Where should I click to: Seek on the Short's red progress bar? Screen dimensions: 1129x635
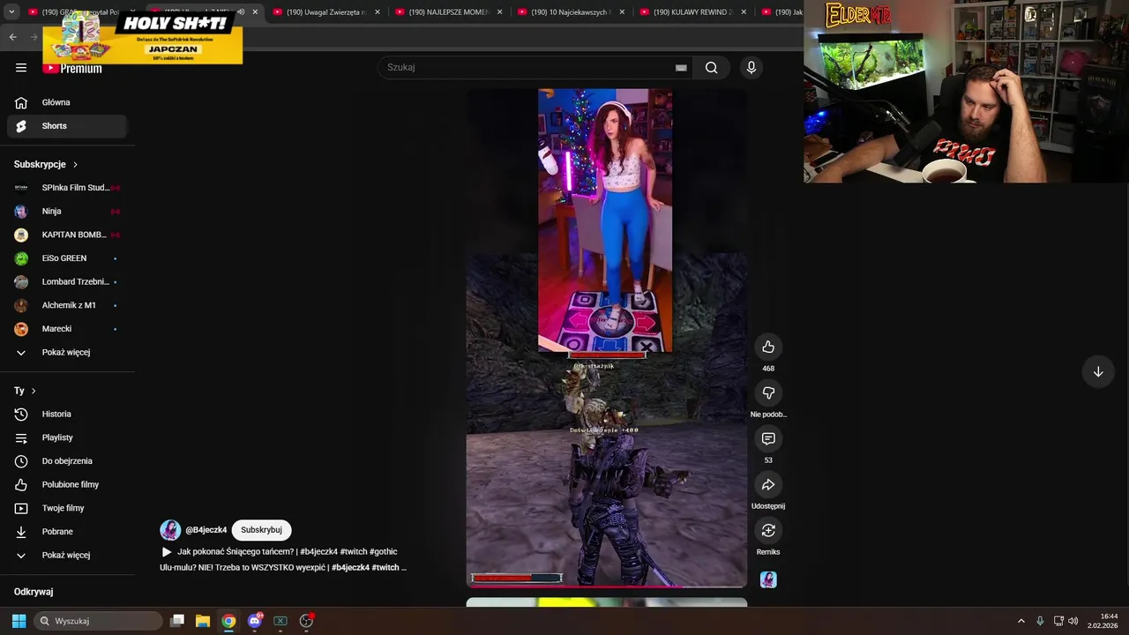[606, 586]
